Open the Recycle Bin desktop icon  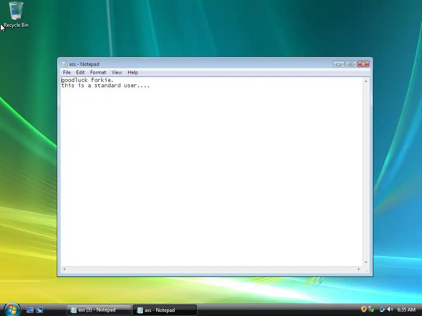coord(16,14)
